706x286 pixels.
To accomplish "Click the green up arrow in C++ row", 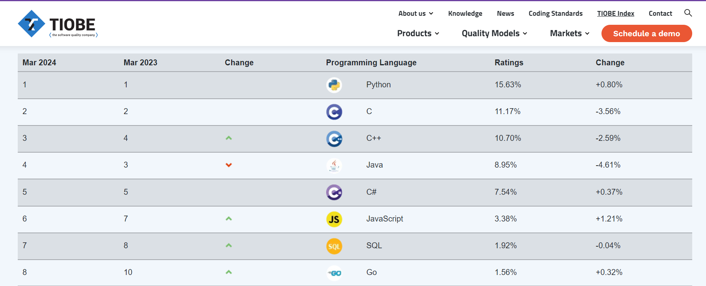I will coord(229,138).
